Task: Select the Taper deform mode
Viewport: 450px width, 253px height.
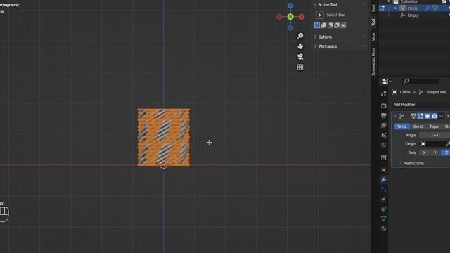Action: (x=435, y=126)
